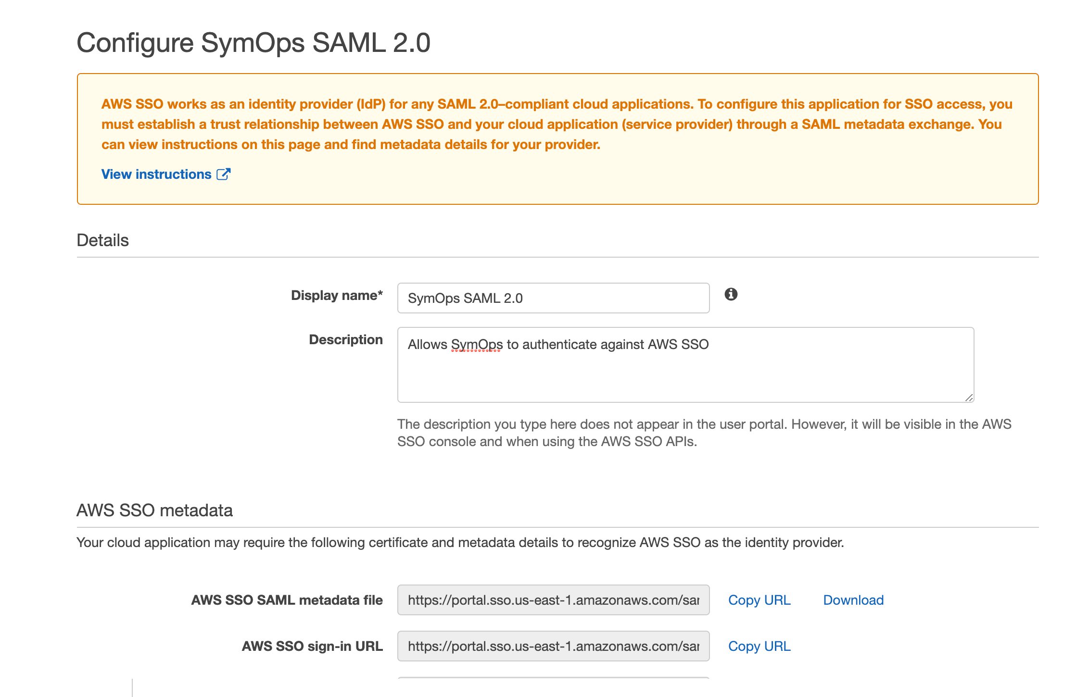Image resolution: width=1089 pixels, height=697 pixels.
Task: Click the AWS SSO SAML metadata file URL field
Action: tap(553, 600)
